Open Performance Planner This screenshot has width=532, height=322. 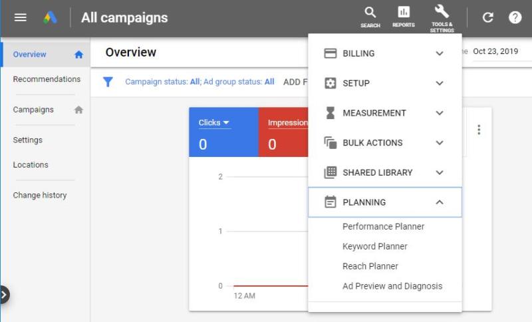click(x=384, y=226)
